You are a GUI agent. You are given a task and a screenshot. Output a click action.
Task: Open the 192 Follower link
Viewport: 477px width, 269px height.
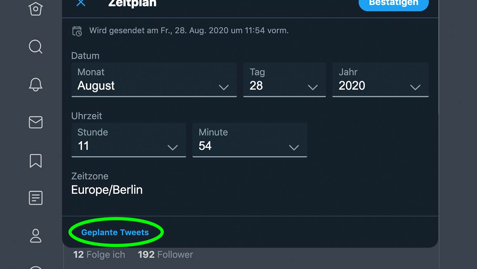click(x=165, y=254)
